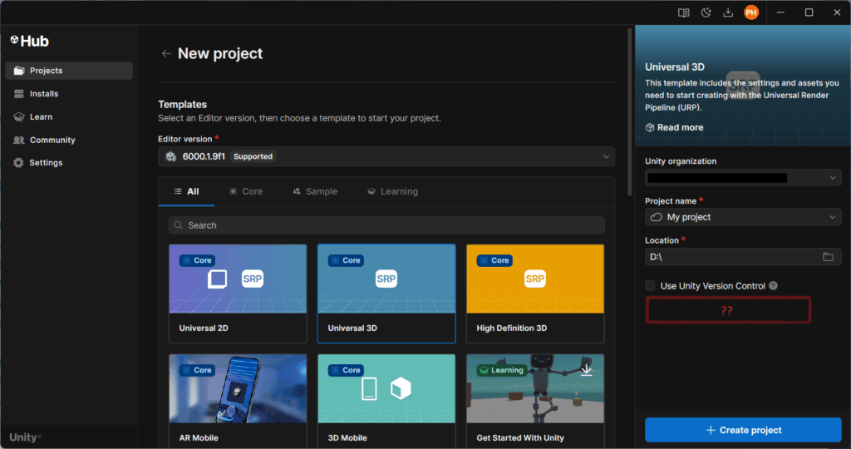The width and height of the screenshot is (851, 449).
Task: Click the Learning badge on Get Started card
Action: 501,370
